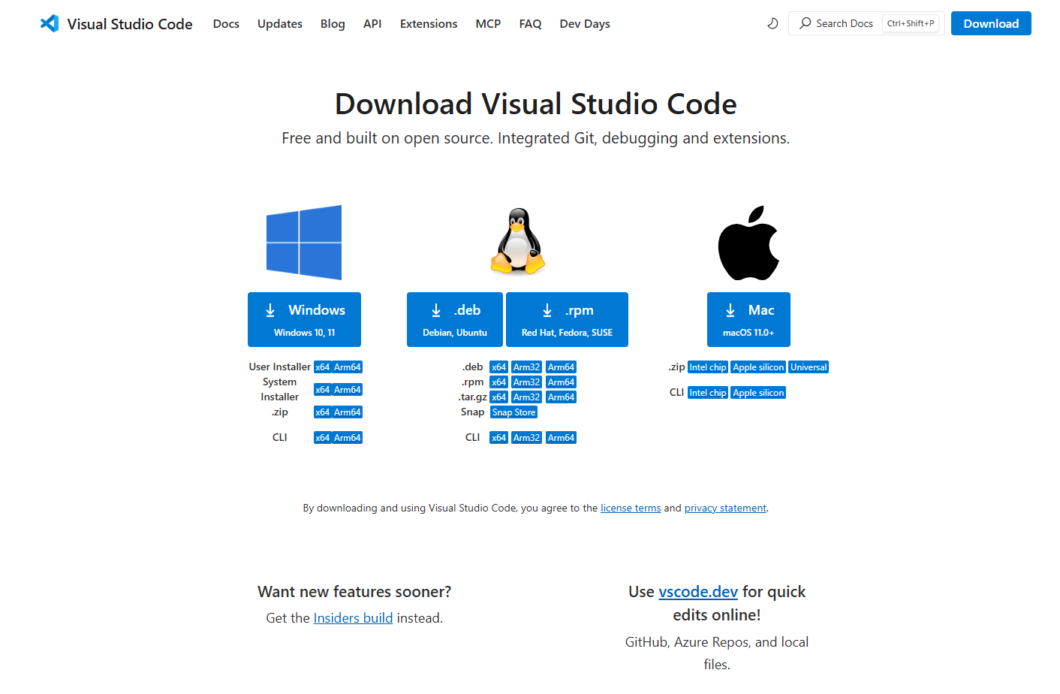Download the Windows 10, 11 installer

(x=304, y=319)
